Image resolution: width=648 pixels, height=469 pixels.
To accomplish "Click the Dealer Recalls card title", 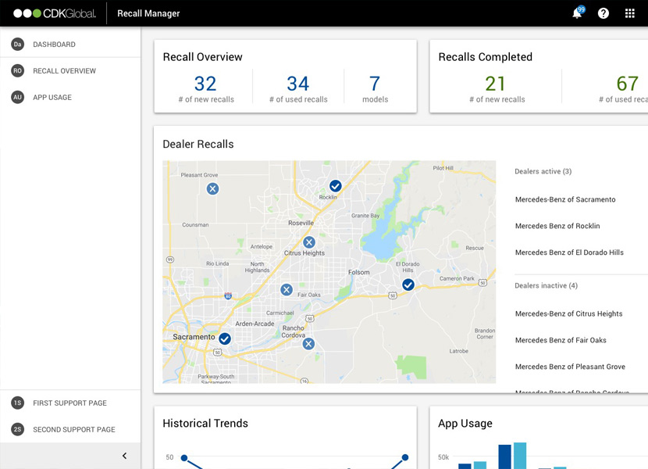I will [x=198, y=144].
